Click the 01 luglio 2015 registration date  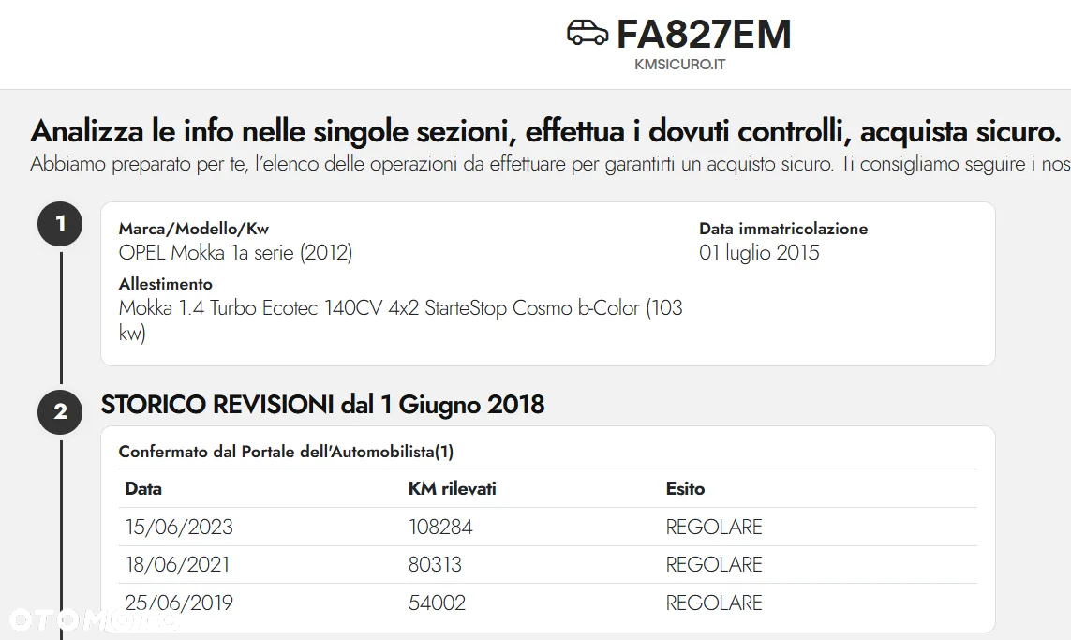click(759, 253)
